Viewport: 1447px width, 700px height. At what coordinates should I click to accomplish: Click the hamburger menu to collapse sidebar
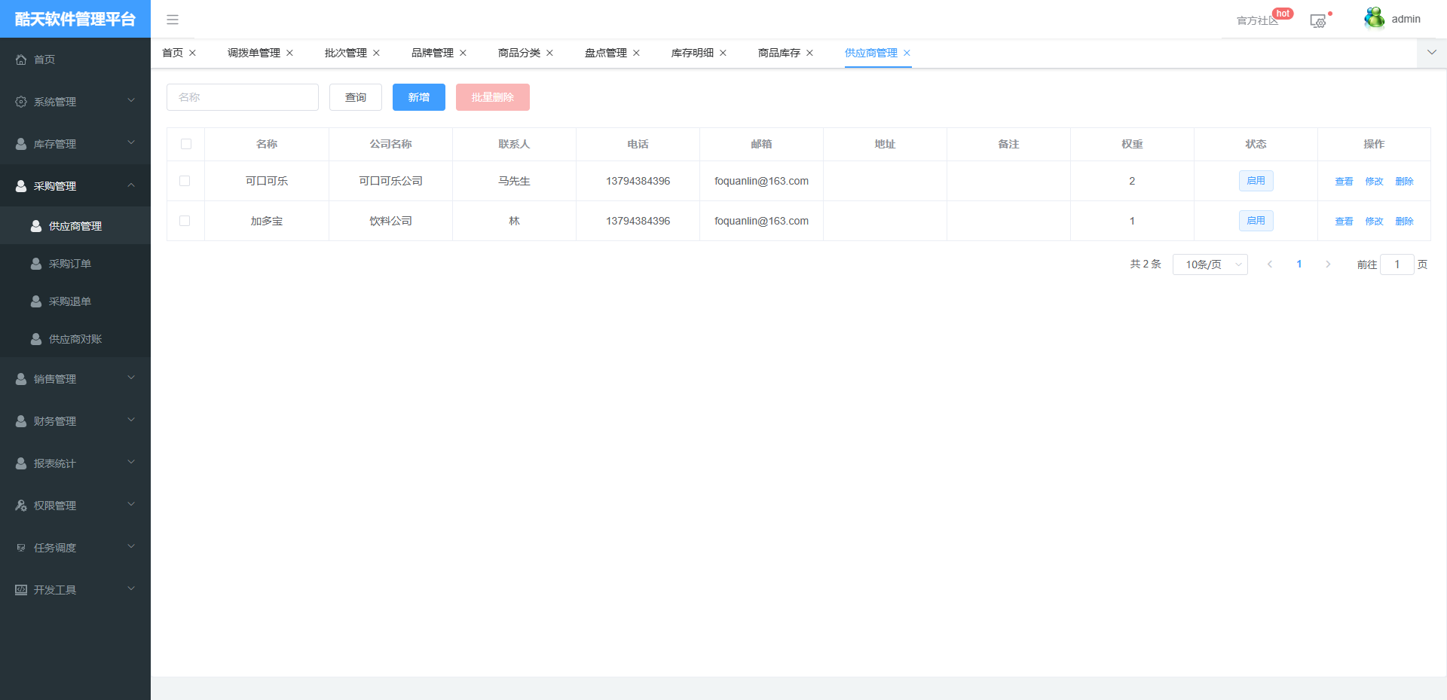point(173,19)
